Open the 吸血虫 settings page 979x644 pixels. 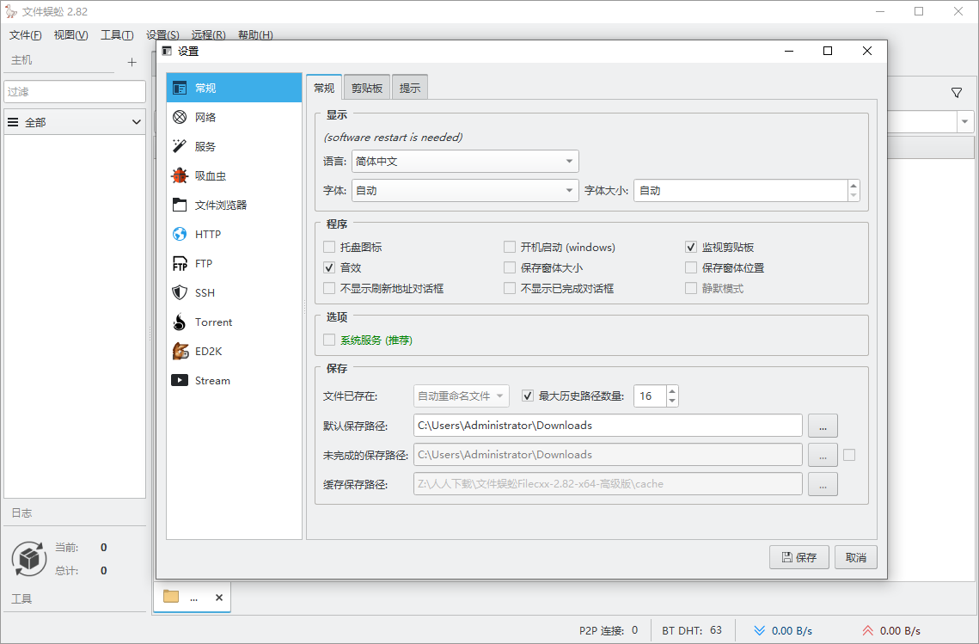point(211,175)
